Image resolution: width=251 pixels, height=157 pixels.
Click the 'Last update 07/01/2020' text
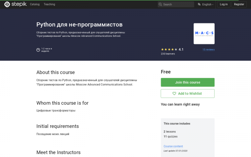[175, 151]
